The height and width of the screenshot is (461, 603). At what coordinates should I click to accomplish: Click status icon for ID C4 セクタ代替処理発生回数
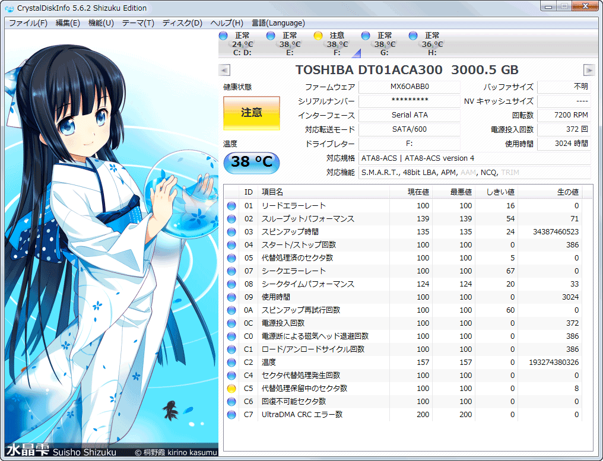tap(231, 376)
